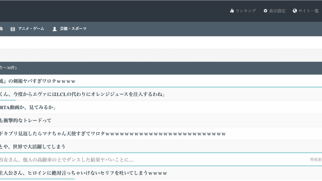The width and height of the screenshot is (322, 181).
Task: Open the RTA動画か、見てみるか article
Action: point(28,107)
